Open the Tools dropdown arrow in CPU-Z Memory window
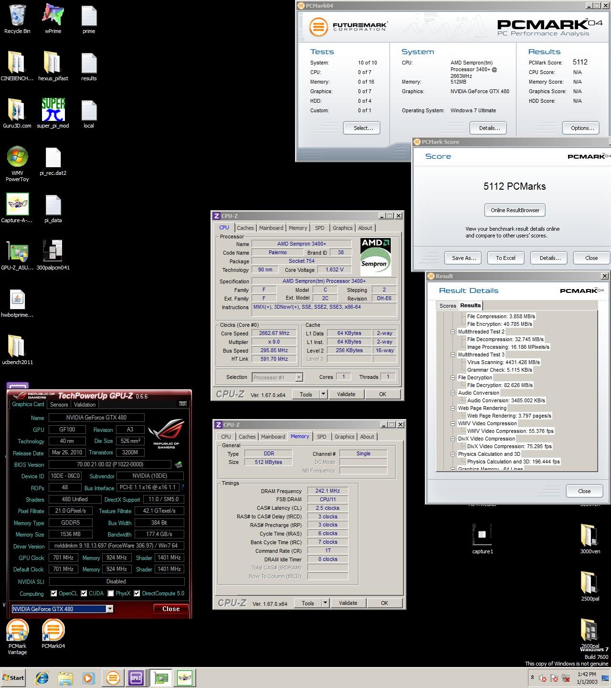611x688 pixels. pos(325,603)
